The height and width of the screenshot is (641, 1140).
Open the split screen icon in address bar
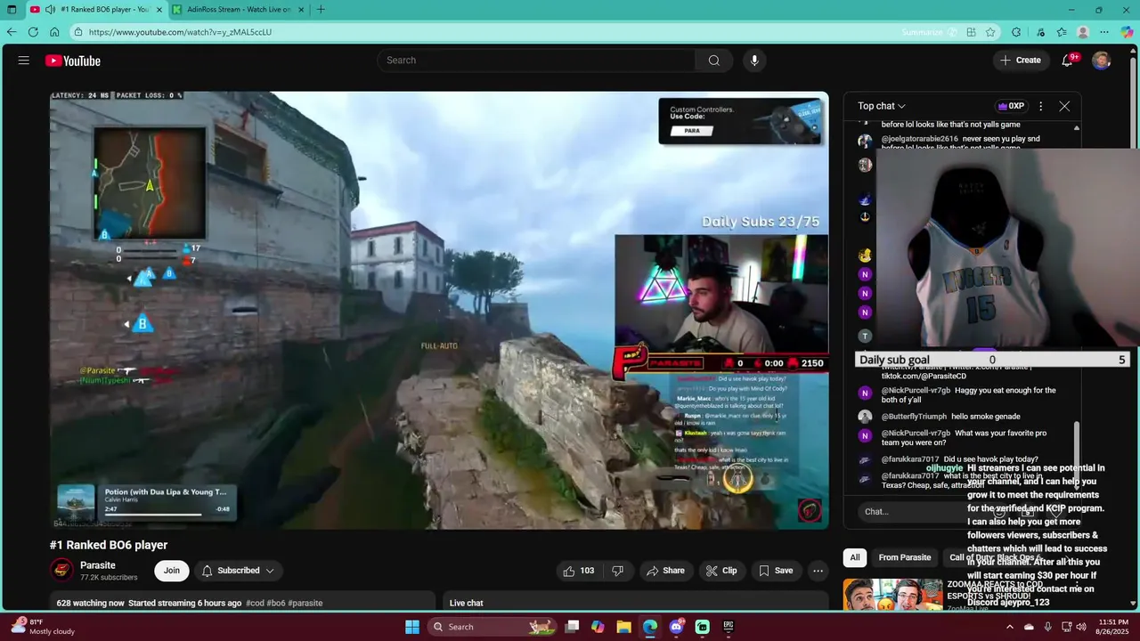click(972, 32)
